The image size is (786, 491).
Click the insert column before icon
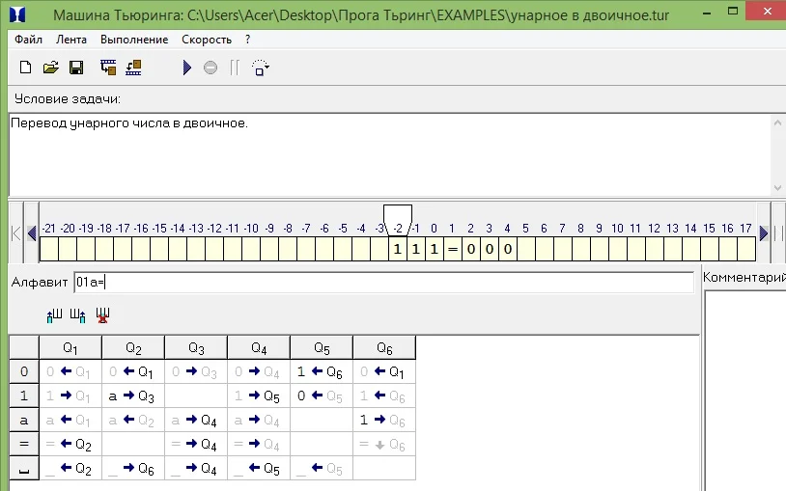(54, 315)
